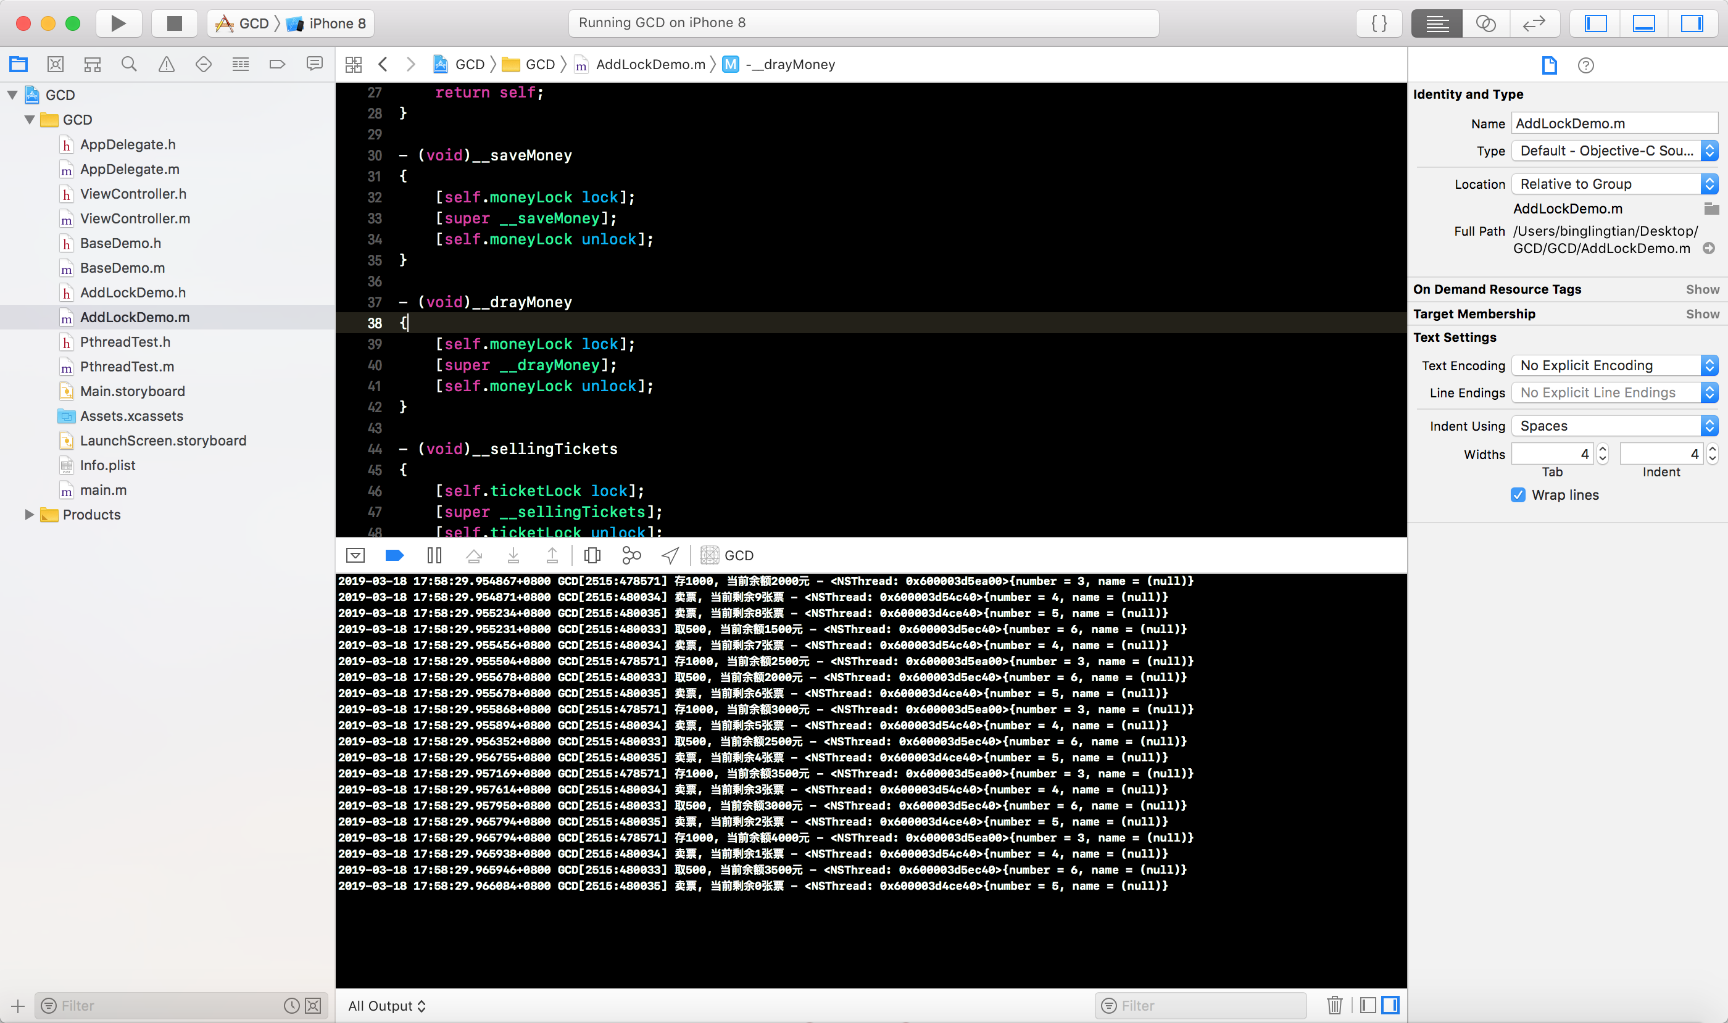Toggle variables view pane in debug area
The image size is (1728, 1023).
point(1368,1006)
